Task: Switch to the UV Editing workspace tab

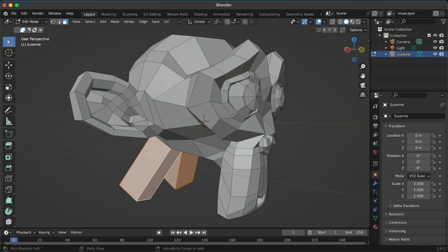Action: pyautogui.click(x=152, y=14)
